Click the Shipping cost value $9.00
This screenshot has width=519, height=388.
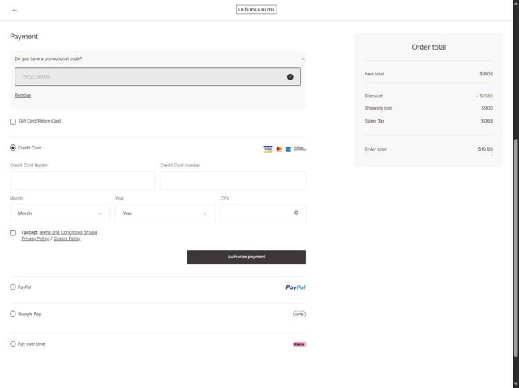(x=487, y=108)
